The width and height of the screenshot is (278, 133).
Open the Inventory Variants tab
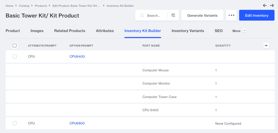tap(188, 31)
